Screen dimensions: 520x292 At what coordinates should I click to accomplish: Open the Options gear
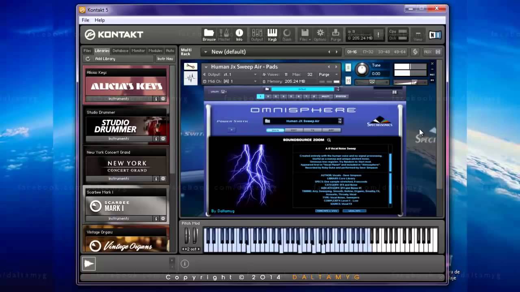pyautogui.click(x=320, y=35)
